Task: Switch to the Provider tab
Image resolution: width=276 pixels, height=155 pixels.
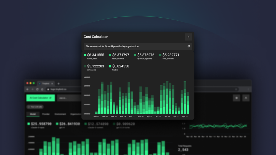Action: coord(46,114)
